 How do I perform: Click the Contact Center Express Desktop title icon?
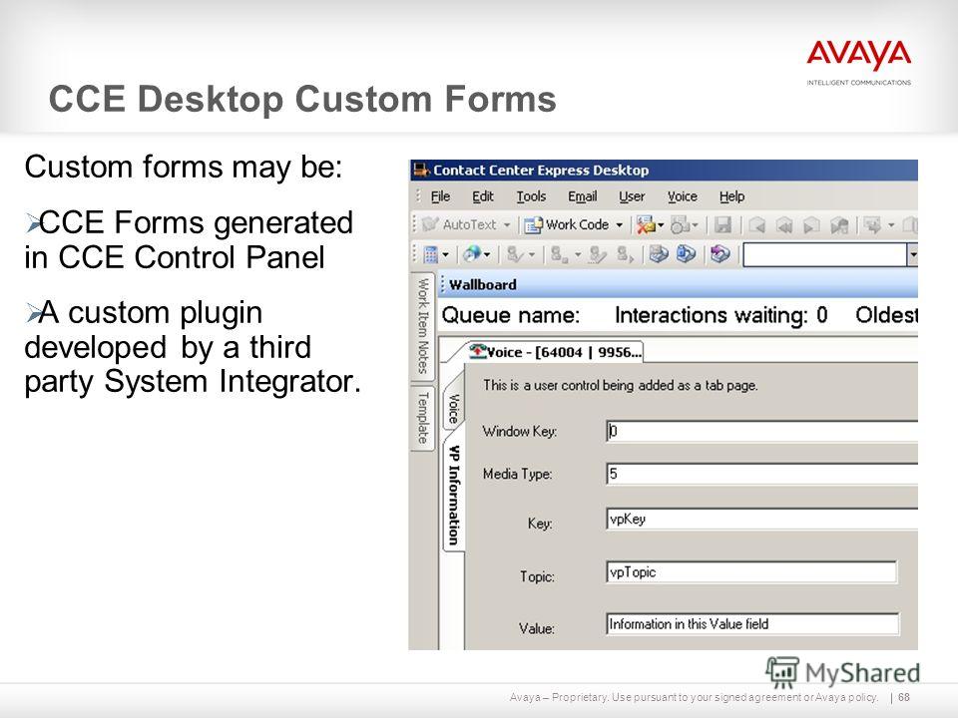421,170
